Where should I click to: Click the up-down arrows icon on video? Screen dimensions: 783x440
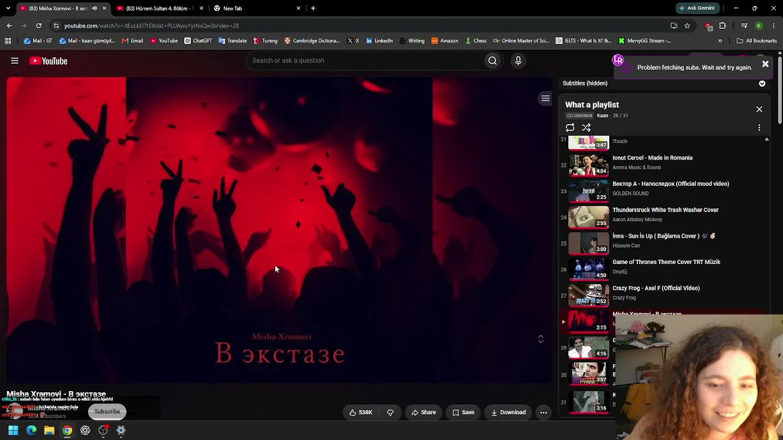pos(540,339)
